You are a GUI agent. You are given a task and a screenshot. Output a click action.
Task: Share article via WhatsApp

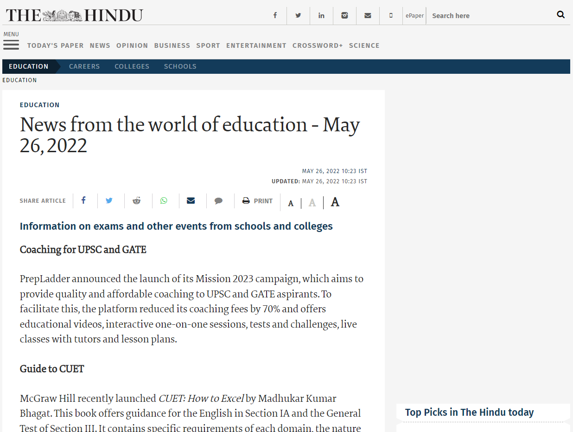click(x=164, y=200)
